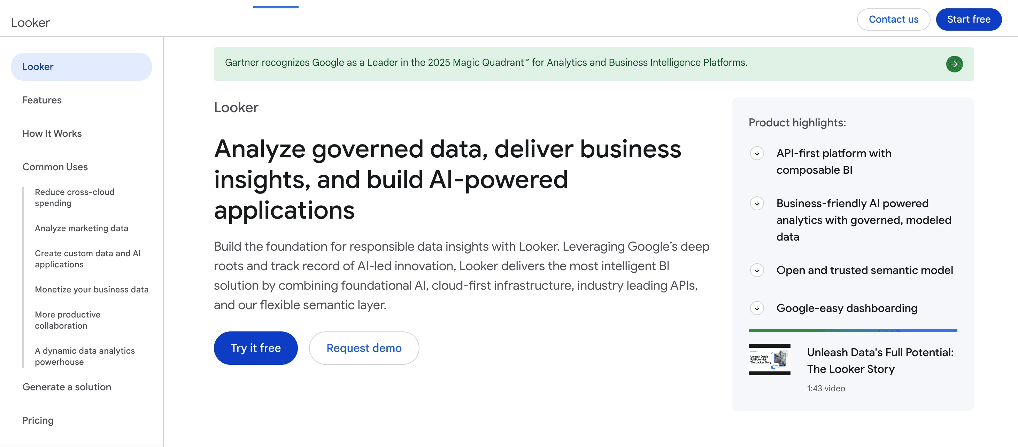This screenshot has height=447, width=1018.
Task: Expand the Features section in the sidebar
Action: (x=41, y=100)
